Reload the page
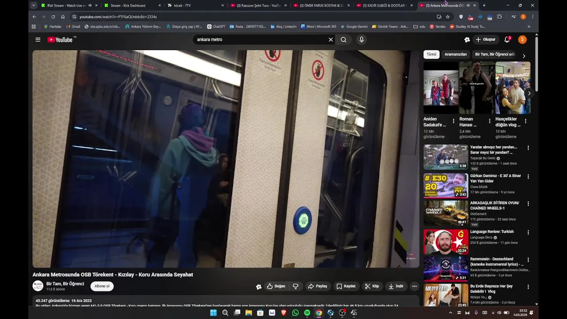567x319 pixels. 53,16
